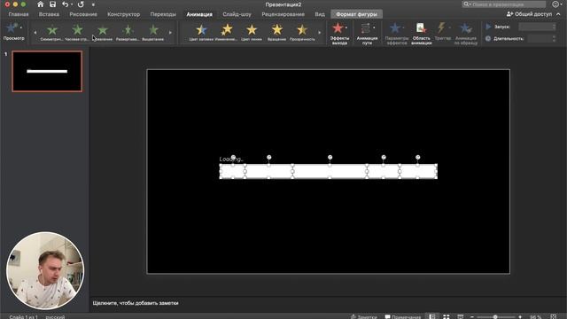567x319 pixels.
Task: Open the Просмотр dropdown arrow
Action: pyautogui.click(x=21, y=27)
